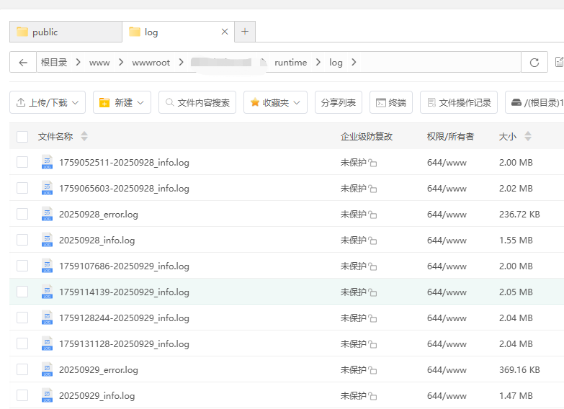The height and width of the screenshot is (409, 564).
Task: Expand the 上传/下载 dropdown
Action: [x=48, y=102]
